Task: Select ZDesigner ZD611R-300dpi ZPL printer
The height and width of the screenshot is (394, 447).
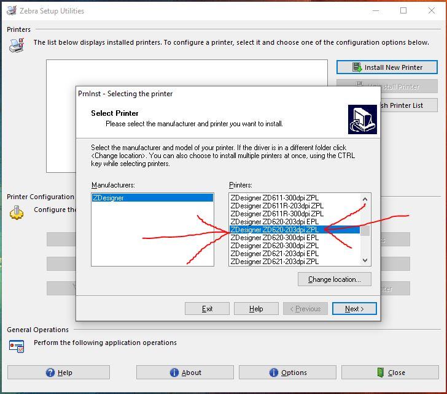Action: tap(295, 214)
